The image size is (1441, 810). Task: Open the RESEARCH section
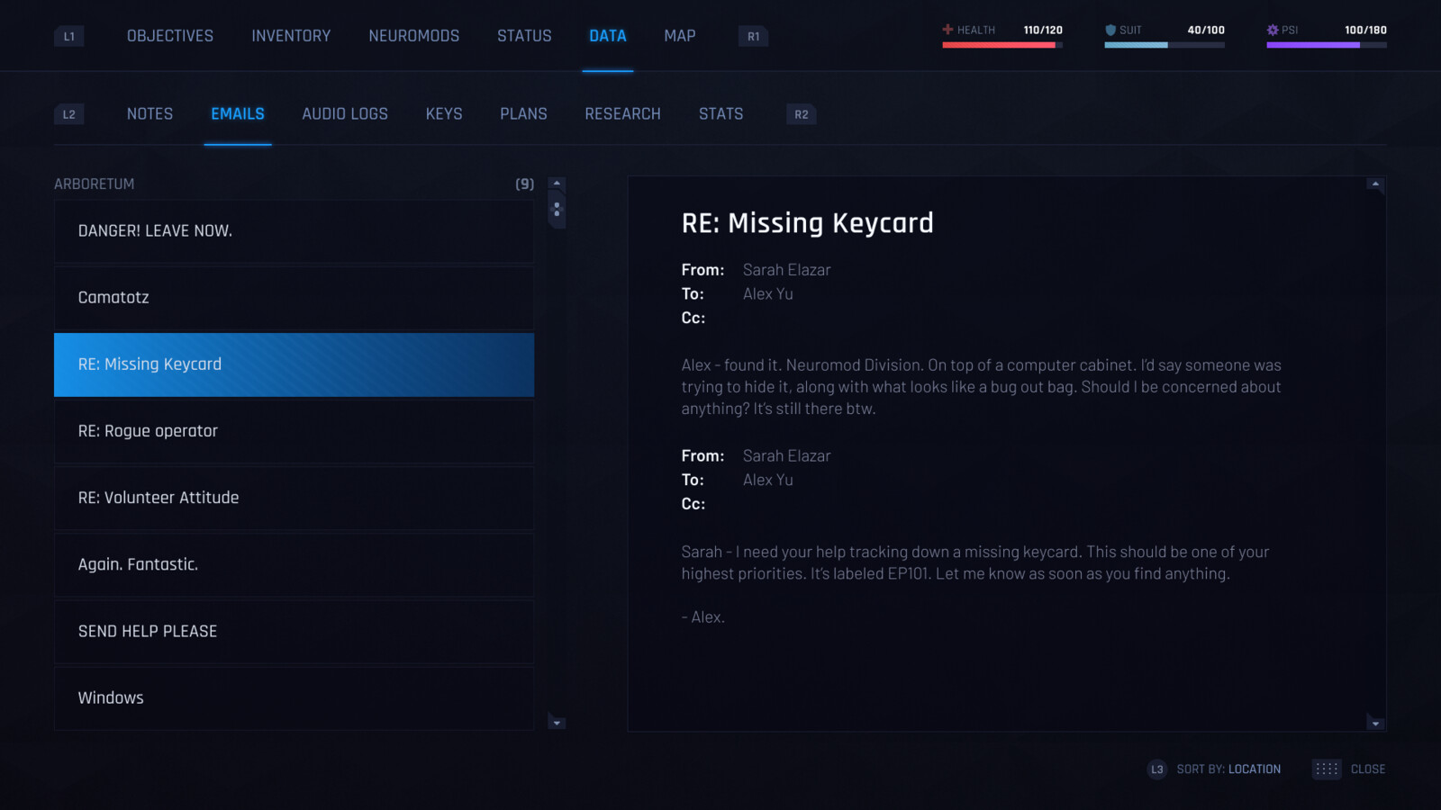[x=622, y=113]
